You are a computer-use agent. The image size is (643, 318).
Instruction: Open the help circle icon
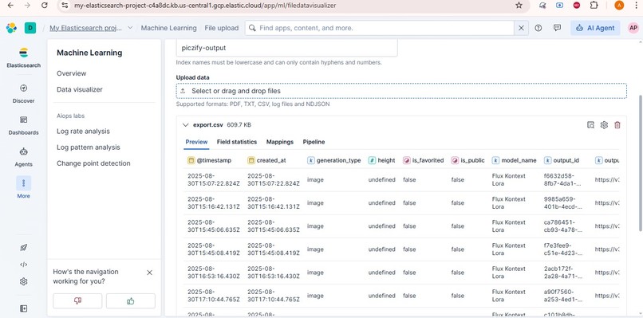(538, 28)
